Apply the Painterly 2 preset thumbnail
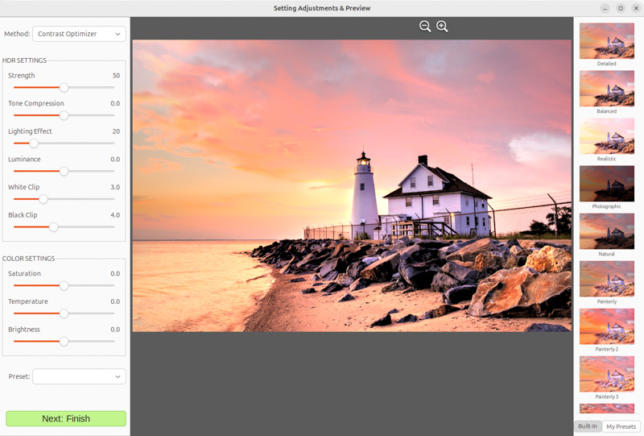Image resolution: width=644 pixels, height=436 pixels. [x=606, y=326]
